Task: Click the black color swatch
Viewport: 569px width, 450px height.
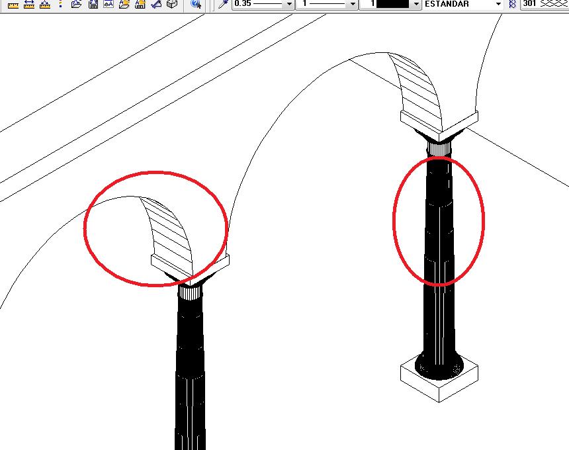Action: [x=392, y=3]
